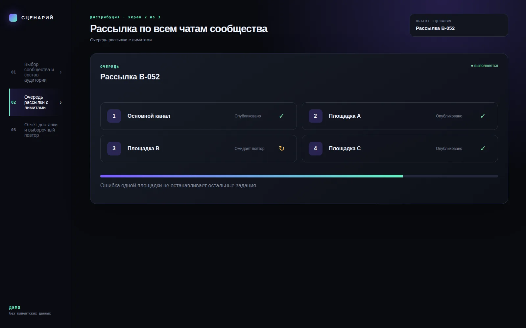Image resolution: width=526 pixels, height=328 pixels.
Task: Click the Объект сценария Рассылка B-052 card
Action: [459, 25]
